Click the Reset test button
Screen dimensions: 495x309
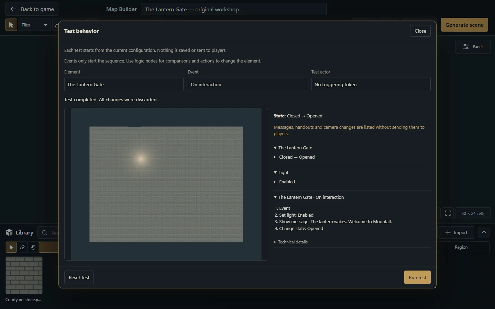point(79,277)
